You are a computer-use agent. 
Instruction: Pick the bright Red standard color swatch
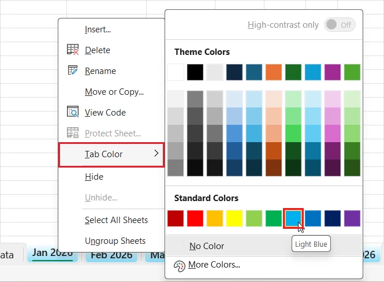point(195,218)
